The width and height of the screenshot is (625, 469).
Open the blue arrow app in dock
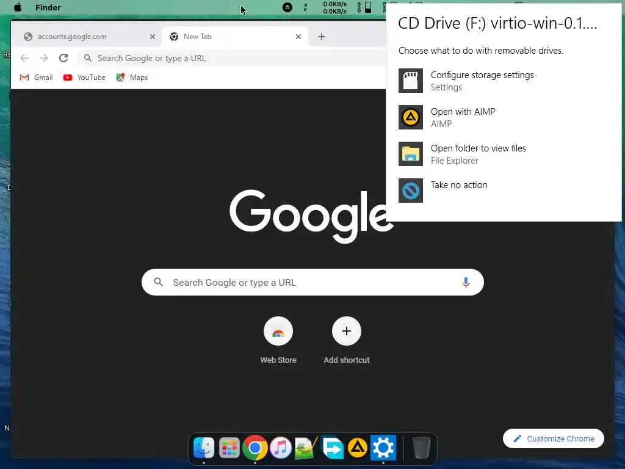[x=332, y=448]
